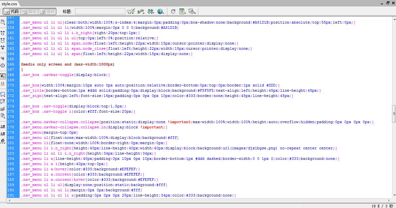Screen dimensions: 396x208
Task: Click the Indent Code icon
Action: (3, 126)
